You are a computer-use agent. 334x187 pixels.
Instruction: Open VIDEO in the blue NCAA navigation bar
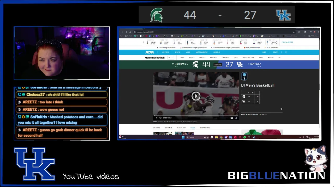point(188,52)
